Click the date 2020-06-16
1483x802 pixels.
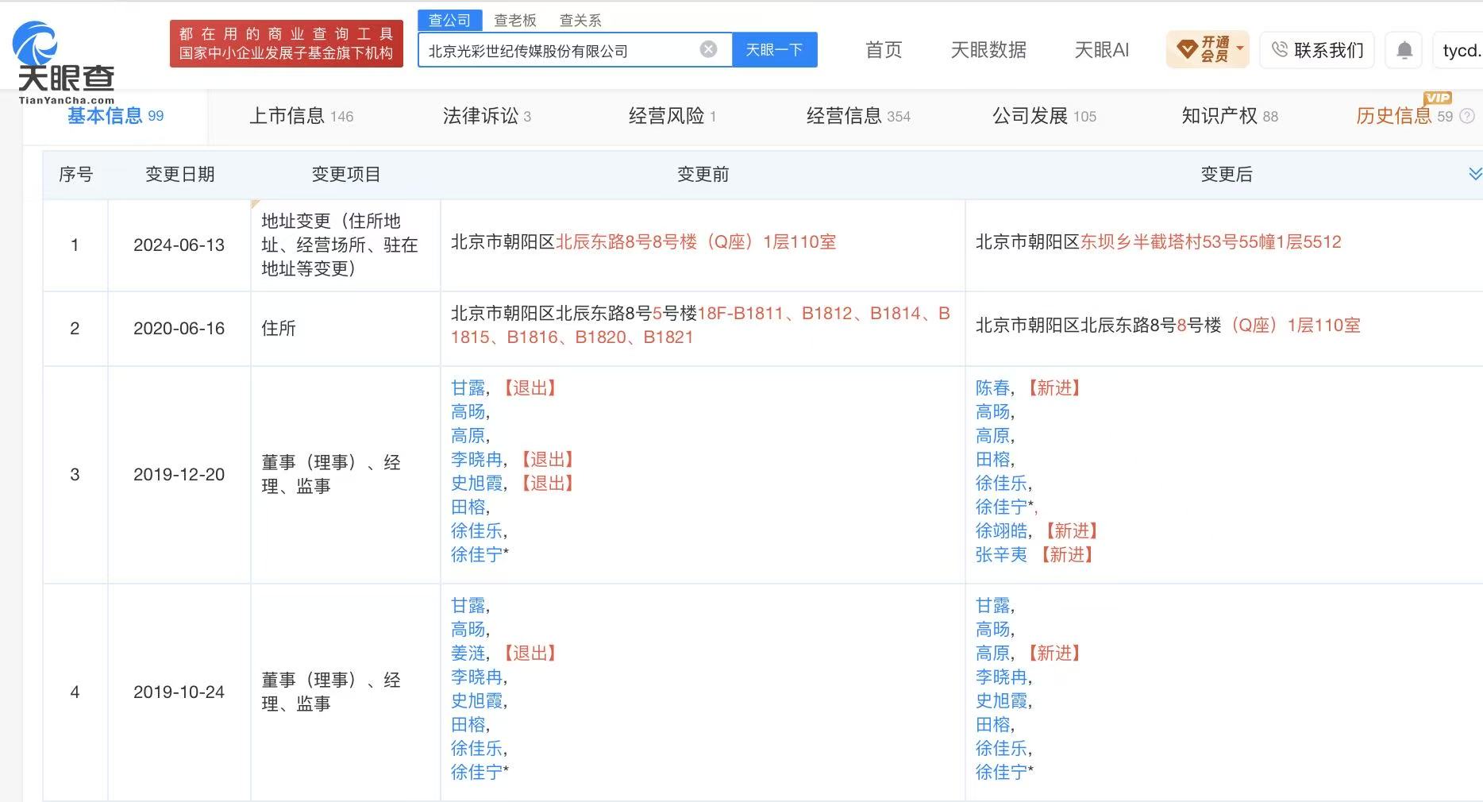[179, 329]
